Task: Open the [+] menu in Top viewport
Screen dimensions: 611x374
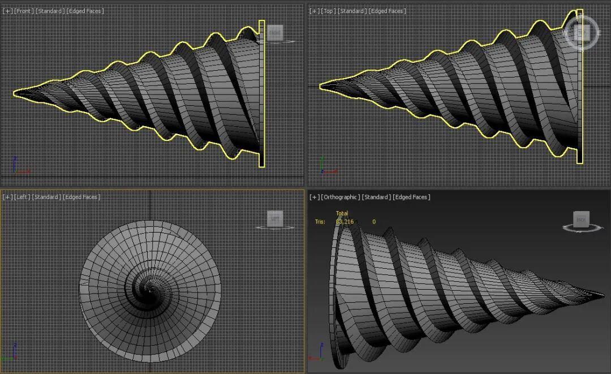Action: (x=315, y=11)
